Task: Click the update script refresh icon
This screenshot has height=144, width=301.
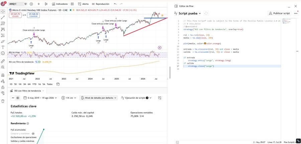Action: (x=206, y=13)
